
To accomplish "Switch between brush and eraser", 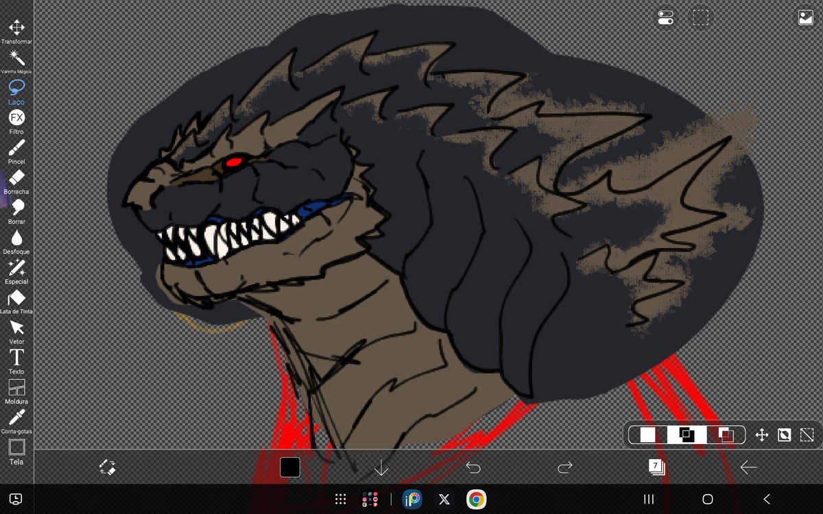I will pyautogui.click(x=108, y=467).
